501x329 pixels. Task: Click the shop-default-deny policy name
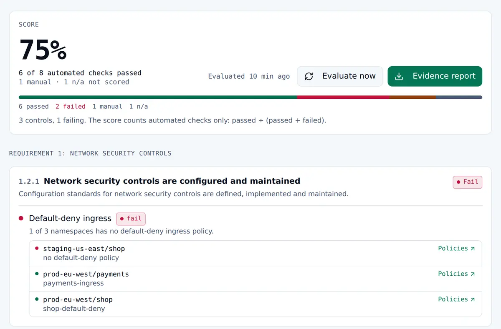pos(74,309)
